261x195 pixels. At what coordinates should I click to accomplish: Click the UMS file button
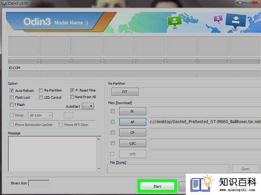coord(133,154)
